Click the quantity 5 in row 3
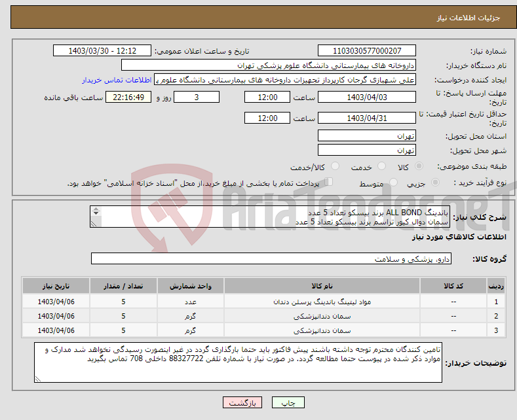Viewport: 517px width, 420px height. coord(123,331)
